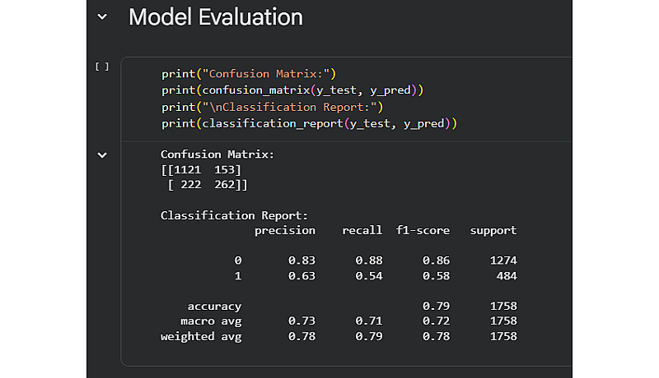Click the confusion_matrix(y_test, y_pred) code line
The height and width of the screenshot is (378, 659).
click(292, 90)
